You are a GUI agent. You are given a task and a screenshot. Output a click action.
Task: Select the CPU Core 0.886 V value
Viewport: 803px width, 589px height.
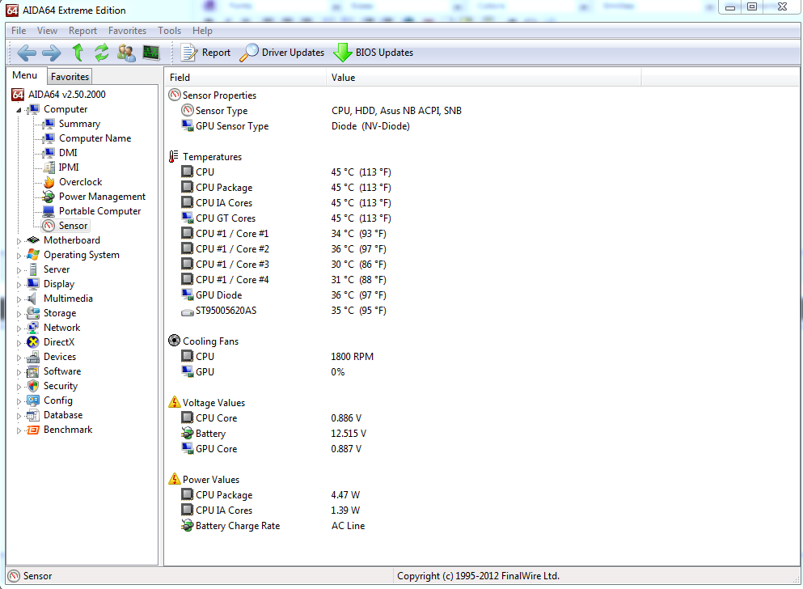click(346, 418)
